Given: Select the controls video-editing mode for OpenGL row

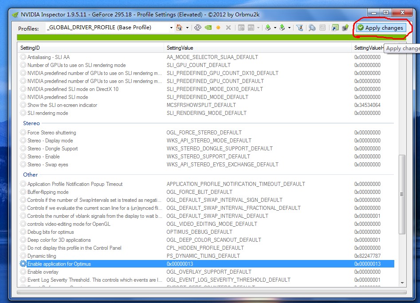Looking at the screenshot, I should 206,224.
